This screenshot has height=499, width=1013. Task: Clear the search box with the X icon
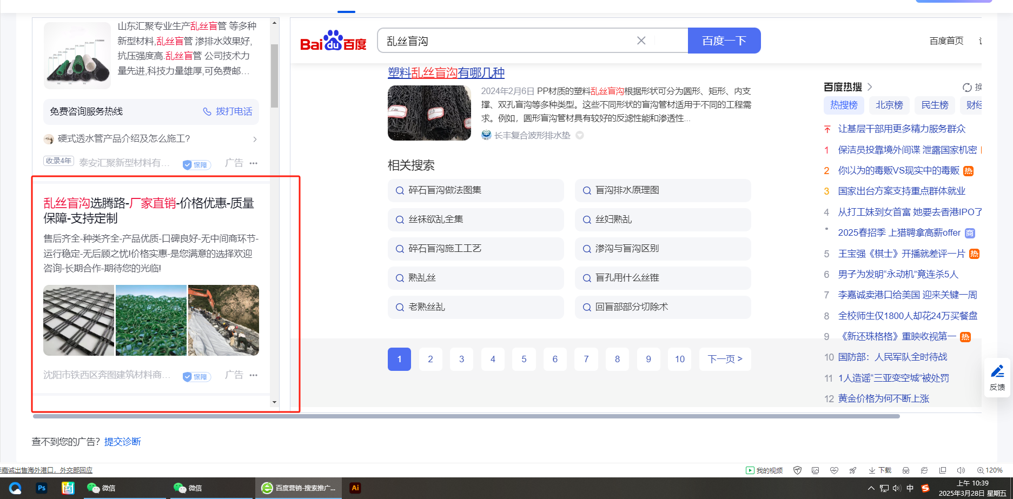(x=641, y=41)
